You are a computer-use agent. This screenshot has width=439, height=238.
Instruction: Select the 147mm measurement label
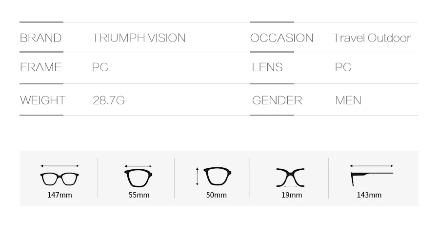[60, 195]
